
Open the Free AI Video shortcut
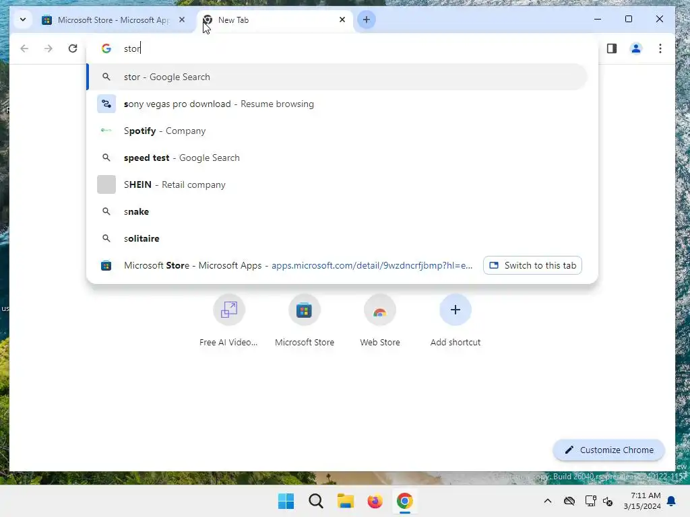coord(228,321)
